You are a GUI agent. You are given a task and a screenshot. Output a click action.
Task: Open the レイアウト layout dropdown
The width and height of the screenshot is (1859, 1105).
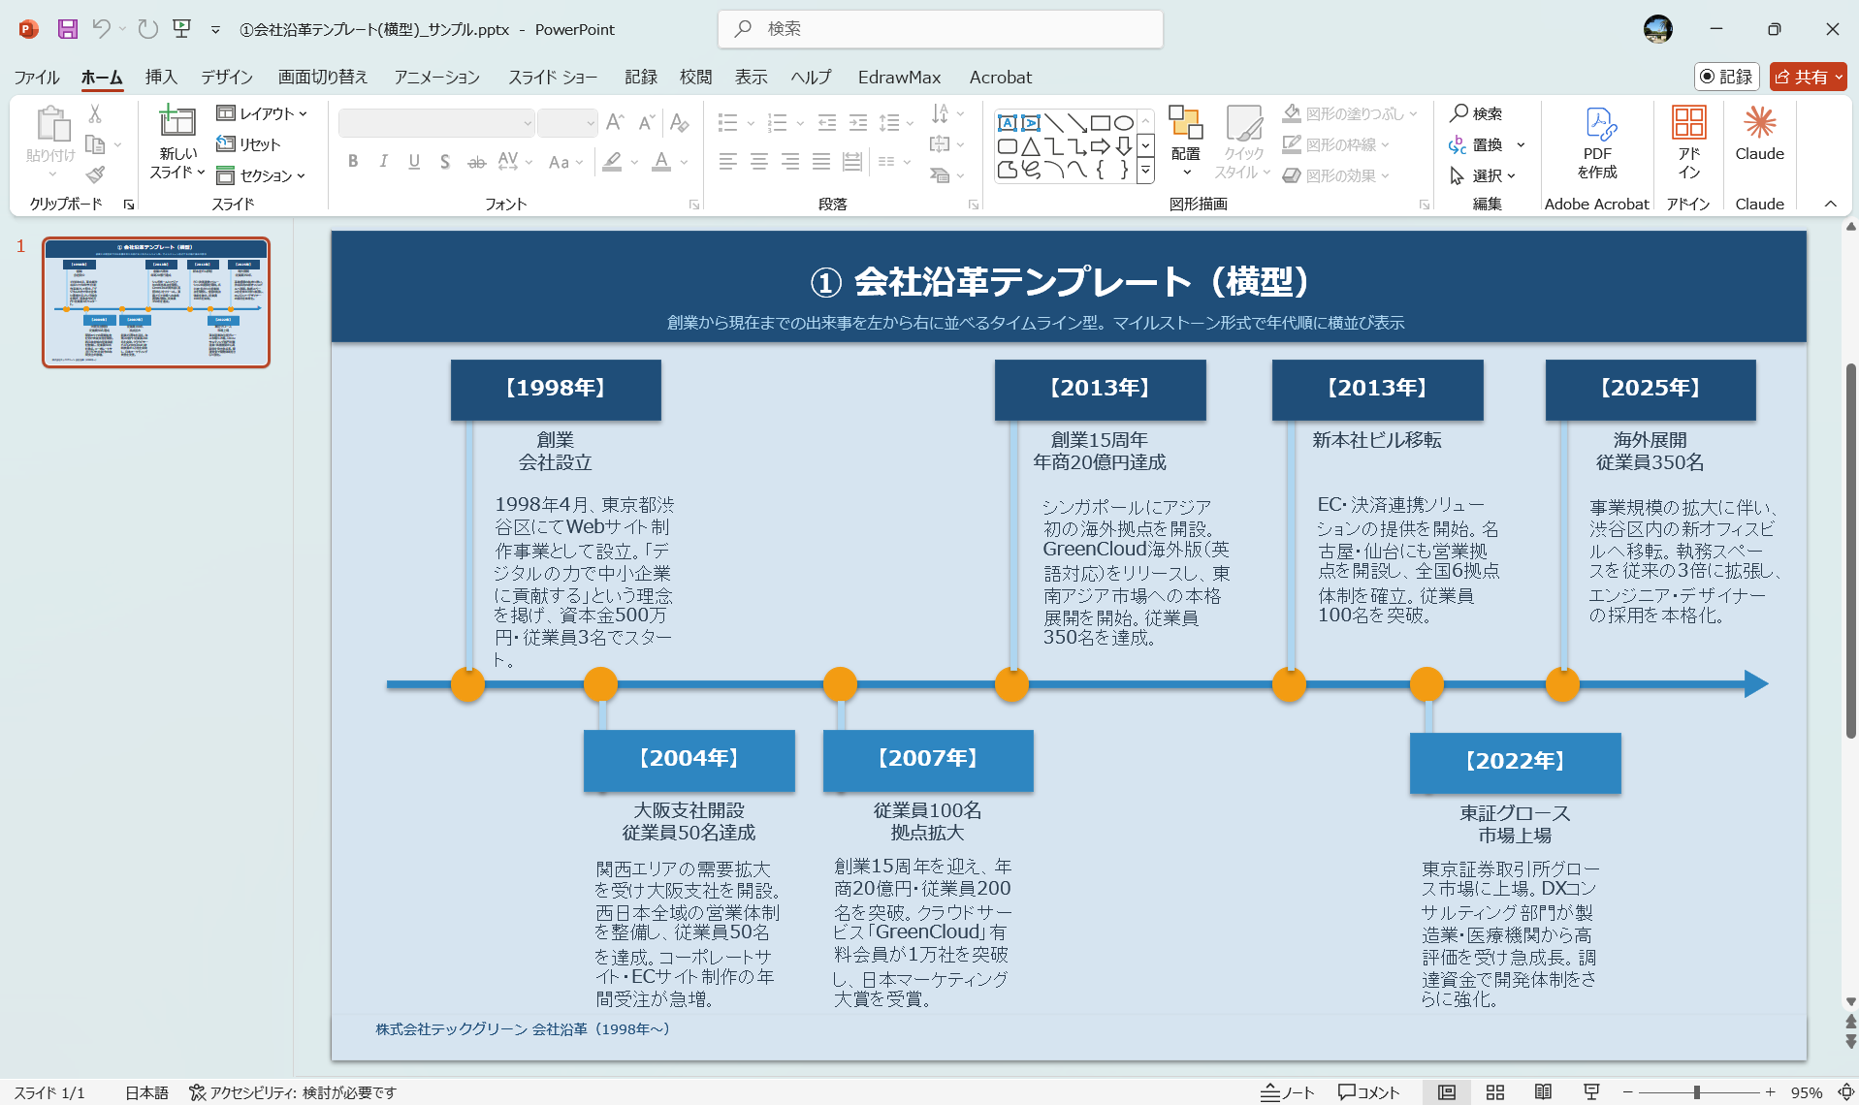(262, 113)
